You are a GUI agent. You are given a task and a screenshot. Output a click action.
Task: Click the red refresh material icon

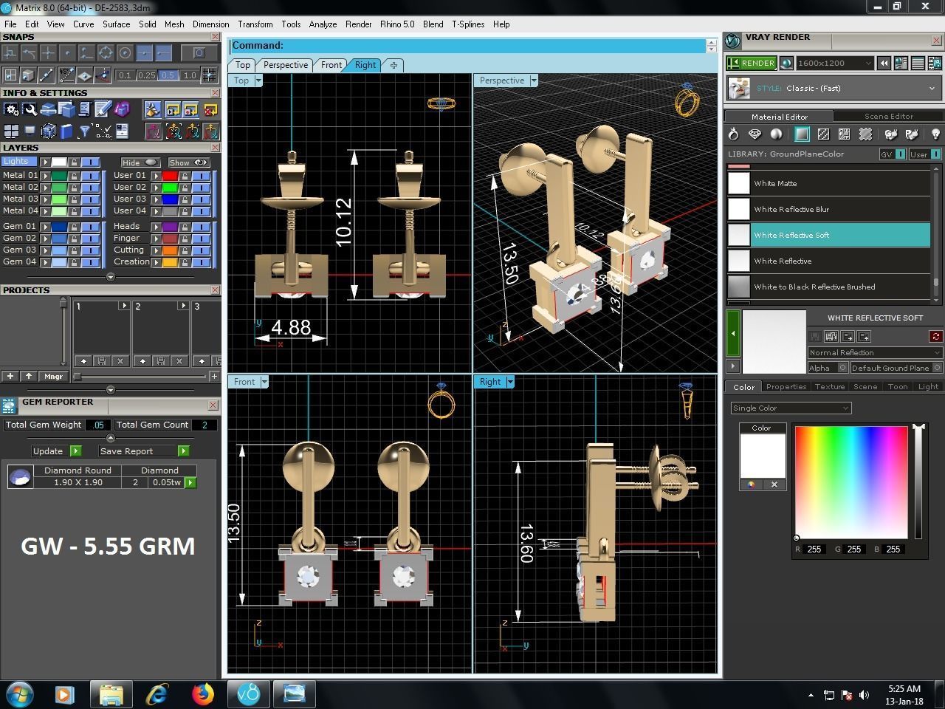point(935,336)
